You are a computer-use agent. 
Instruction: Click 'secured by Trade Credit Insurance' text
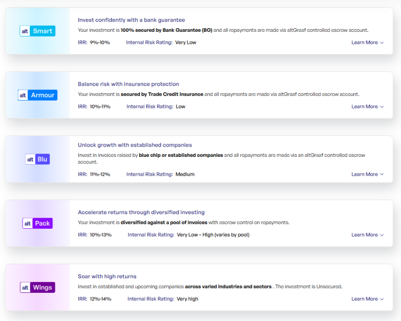162,94
